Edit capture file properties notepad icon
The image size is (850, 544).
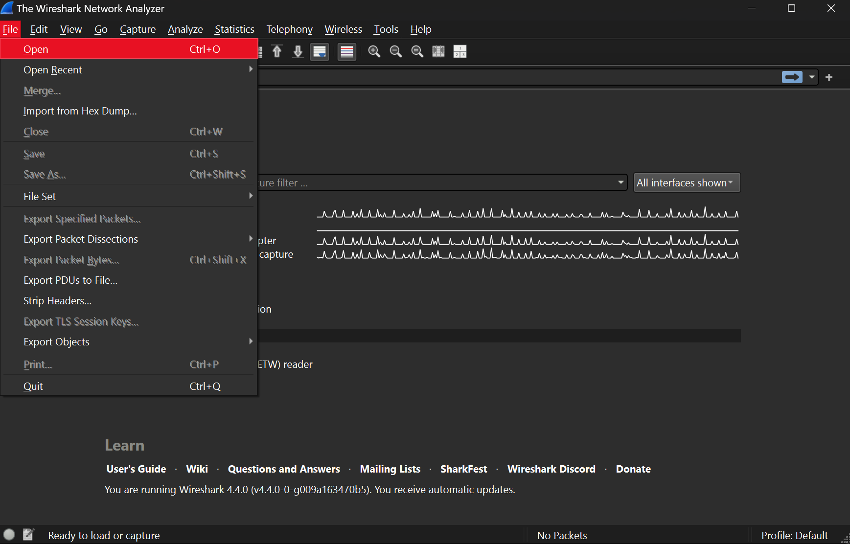coord(28,535)
